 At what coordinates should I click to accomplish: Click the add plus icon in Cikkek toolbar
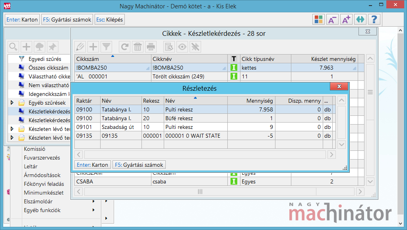(93, 47)
